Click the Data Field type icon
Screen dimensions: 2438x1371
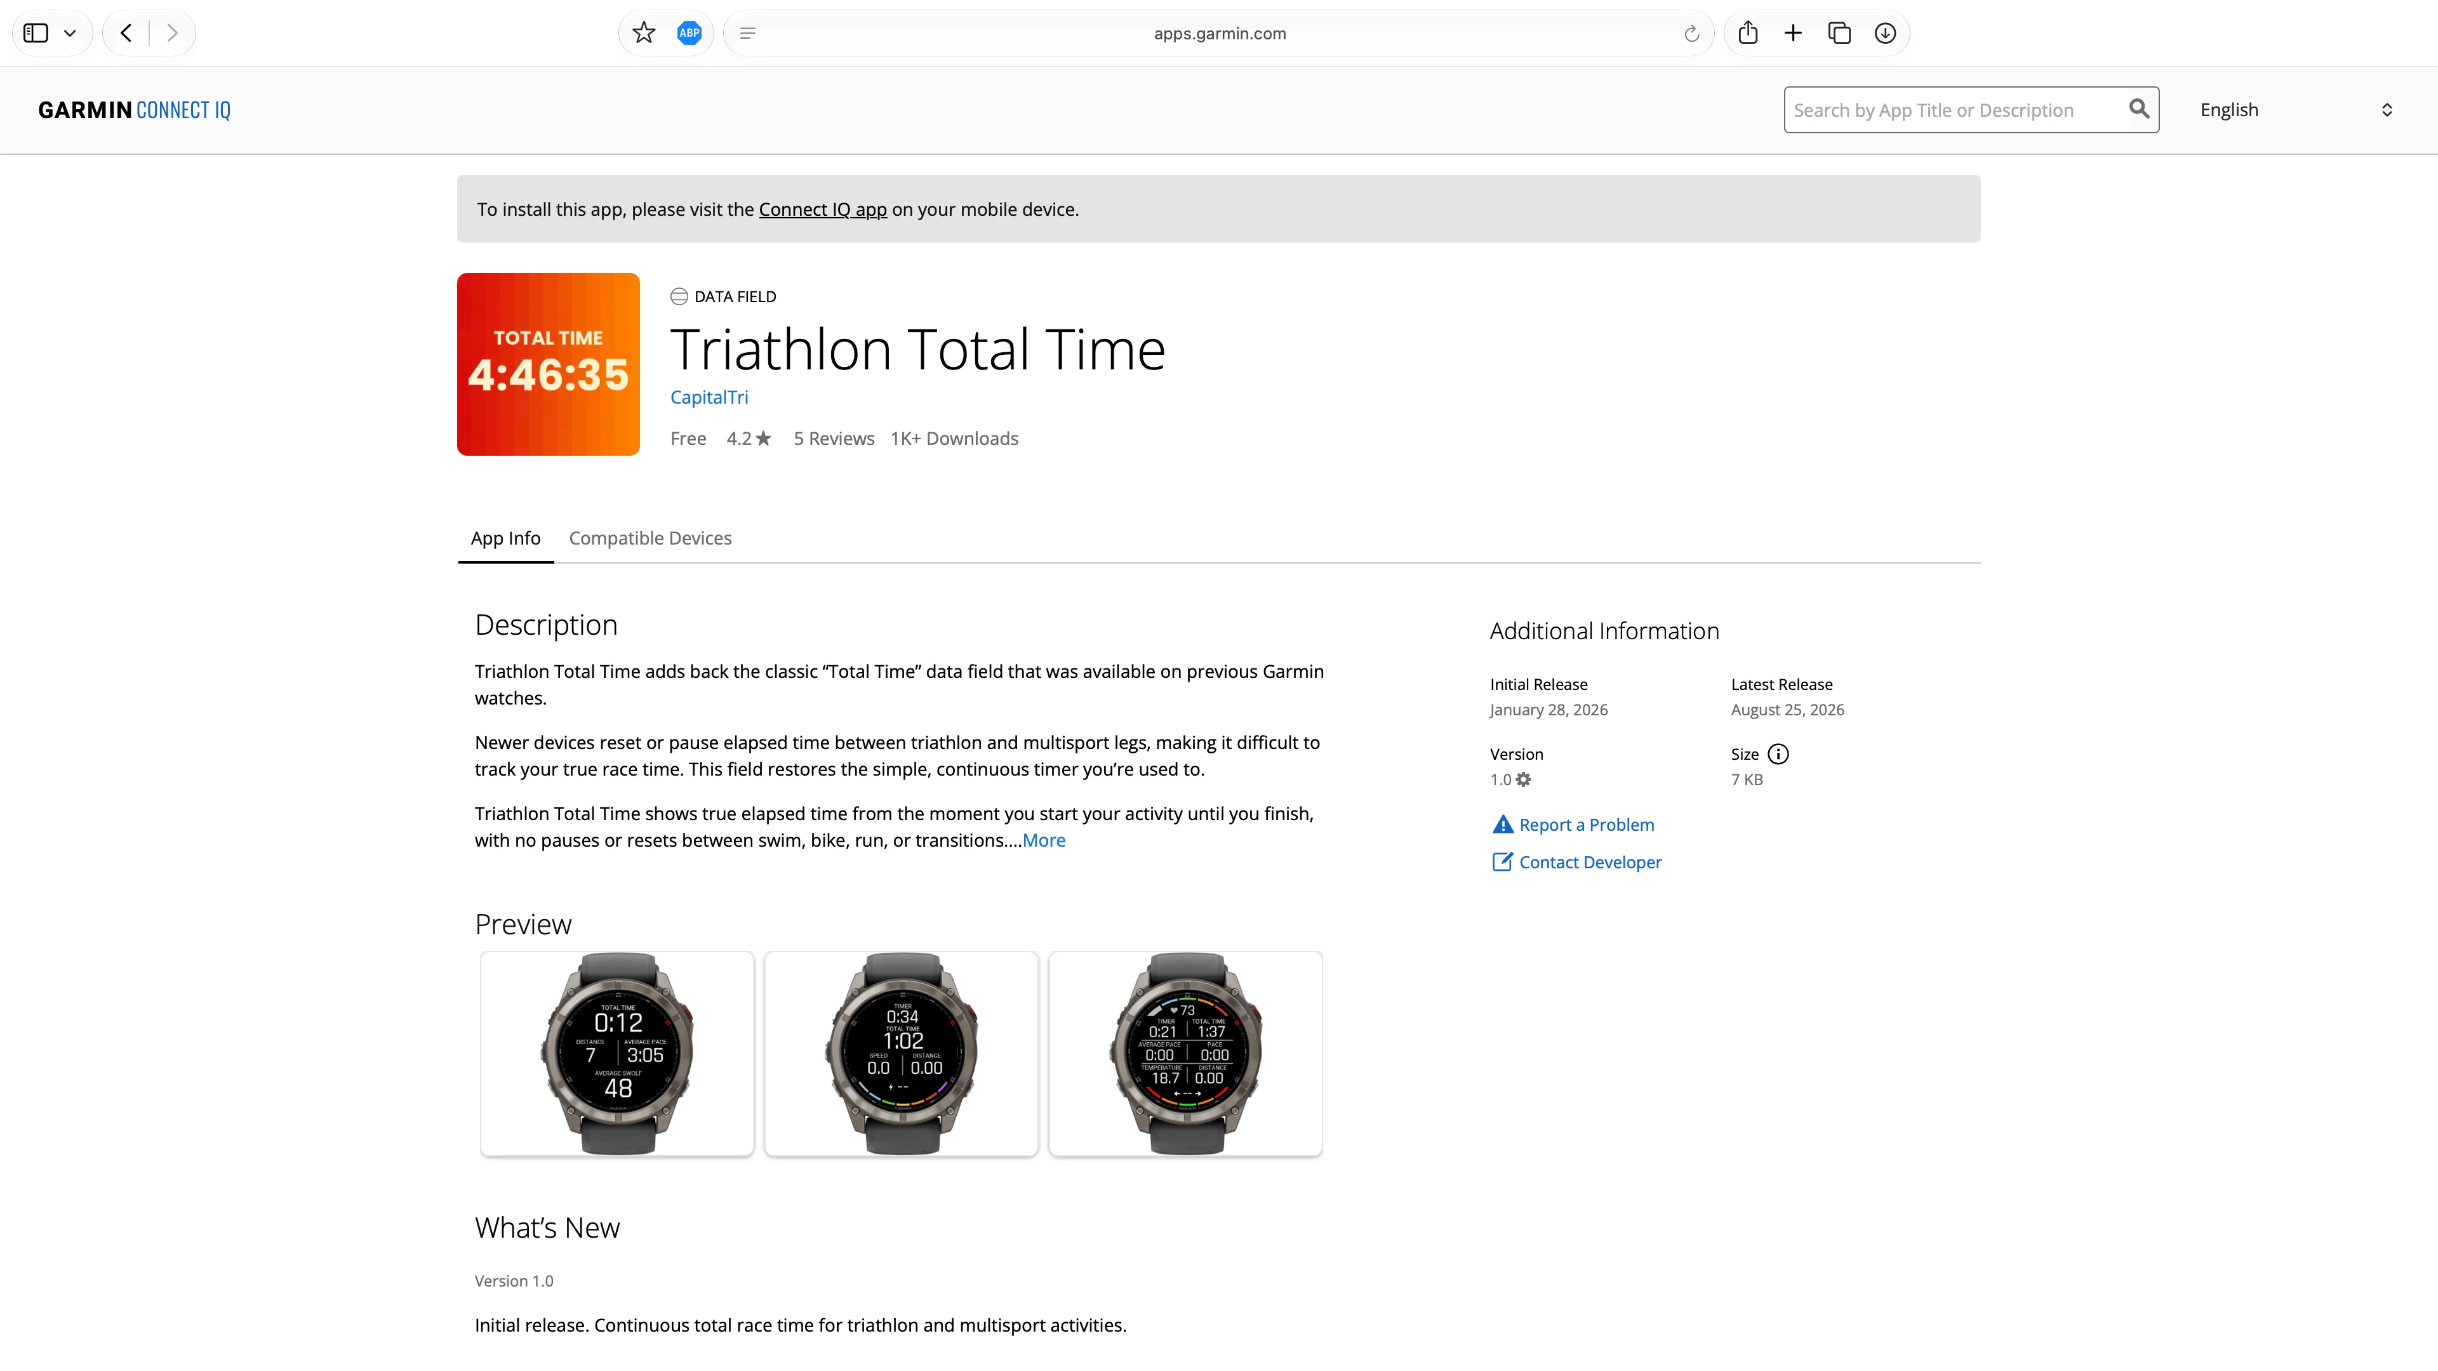tap(679, 296)
